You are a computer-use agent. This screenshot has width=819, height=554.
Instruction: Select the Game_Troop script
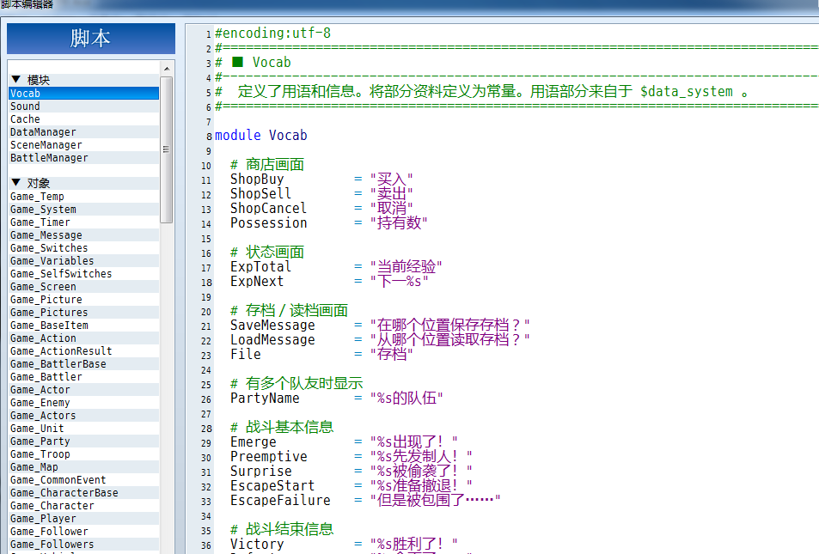click(84, 454)
